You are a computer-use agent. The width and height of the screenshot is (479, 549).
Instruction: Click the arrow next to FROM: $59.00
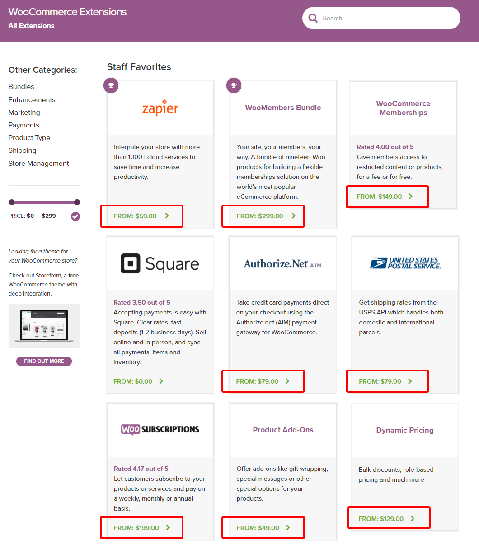[167, 216]
